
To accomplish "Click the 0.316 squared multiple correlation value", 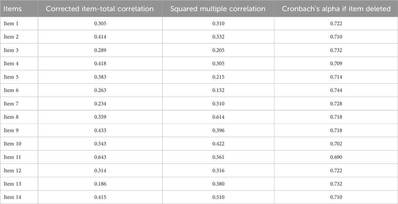I will 218,171.
